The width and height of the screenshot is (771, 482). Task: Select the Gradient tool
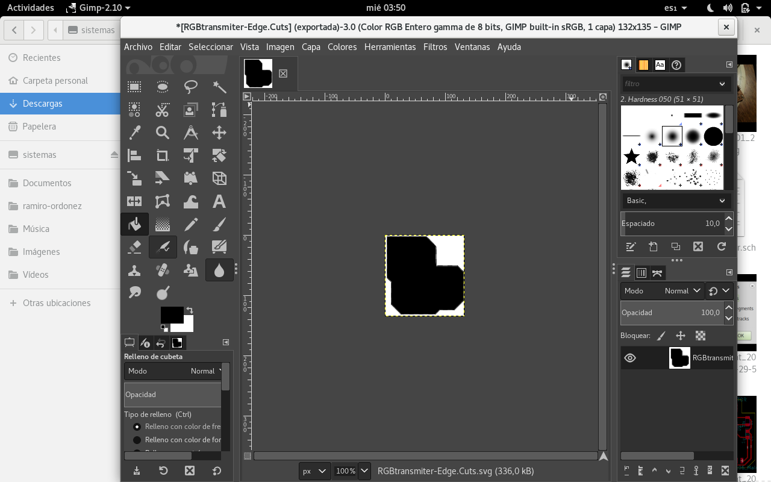click(163, 224)
